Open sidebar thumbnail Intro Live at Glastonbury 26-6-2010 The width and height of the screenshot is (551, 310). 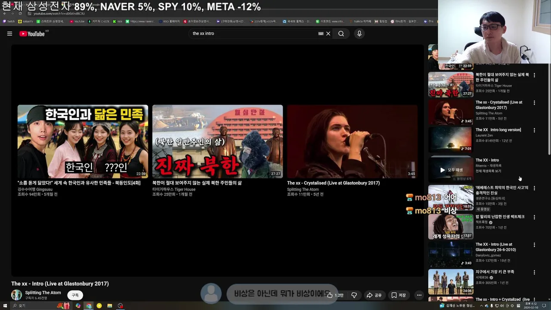(451, 254)
